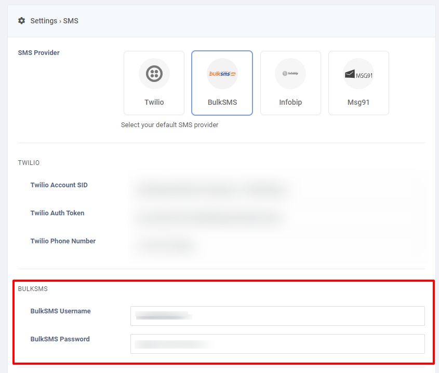Click the Twilio provider card label
Viewport: 439px width, 373px height.
pyautogui.click(x=154, y=102)
